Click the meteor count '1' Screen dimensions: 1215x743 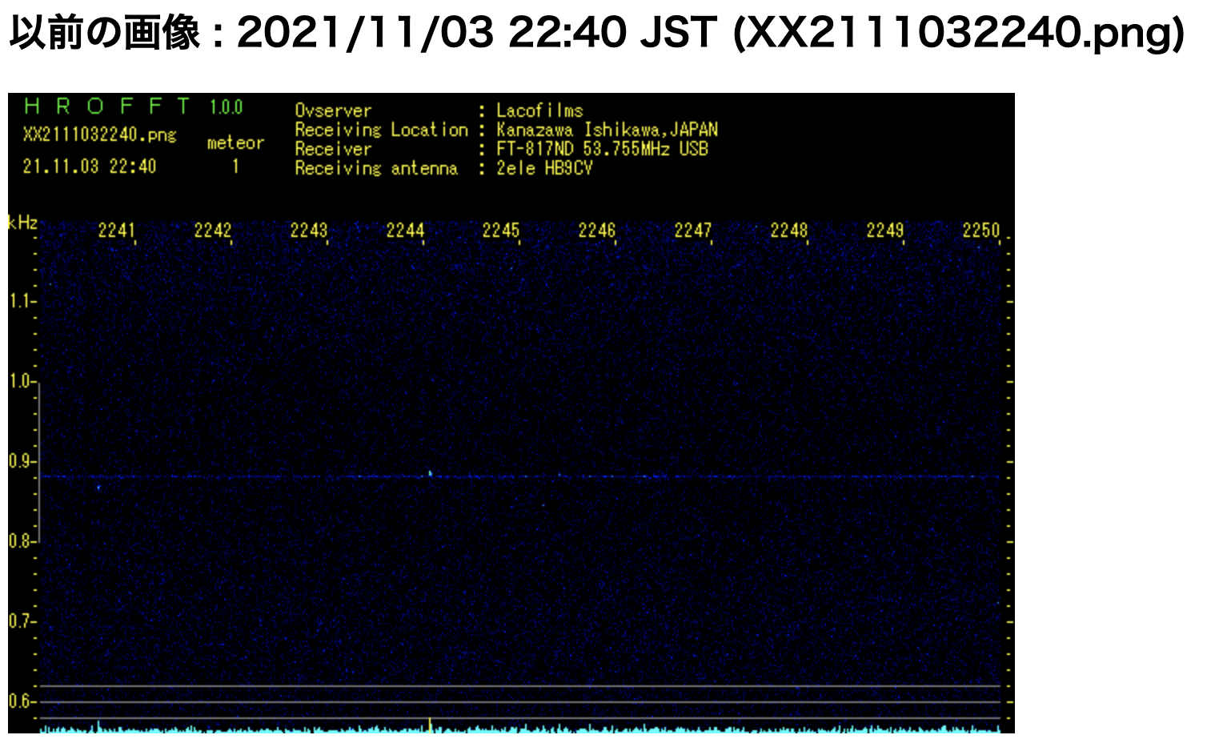pyautogui.click(x=235, y=167)
